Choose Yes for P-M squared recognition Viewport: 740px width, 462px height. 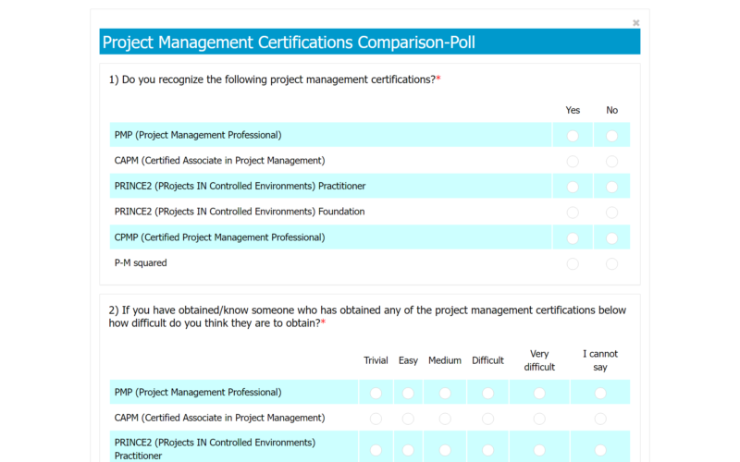click(x=573, y=264)
